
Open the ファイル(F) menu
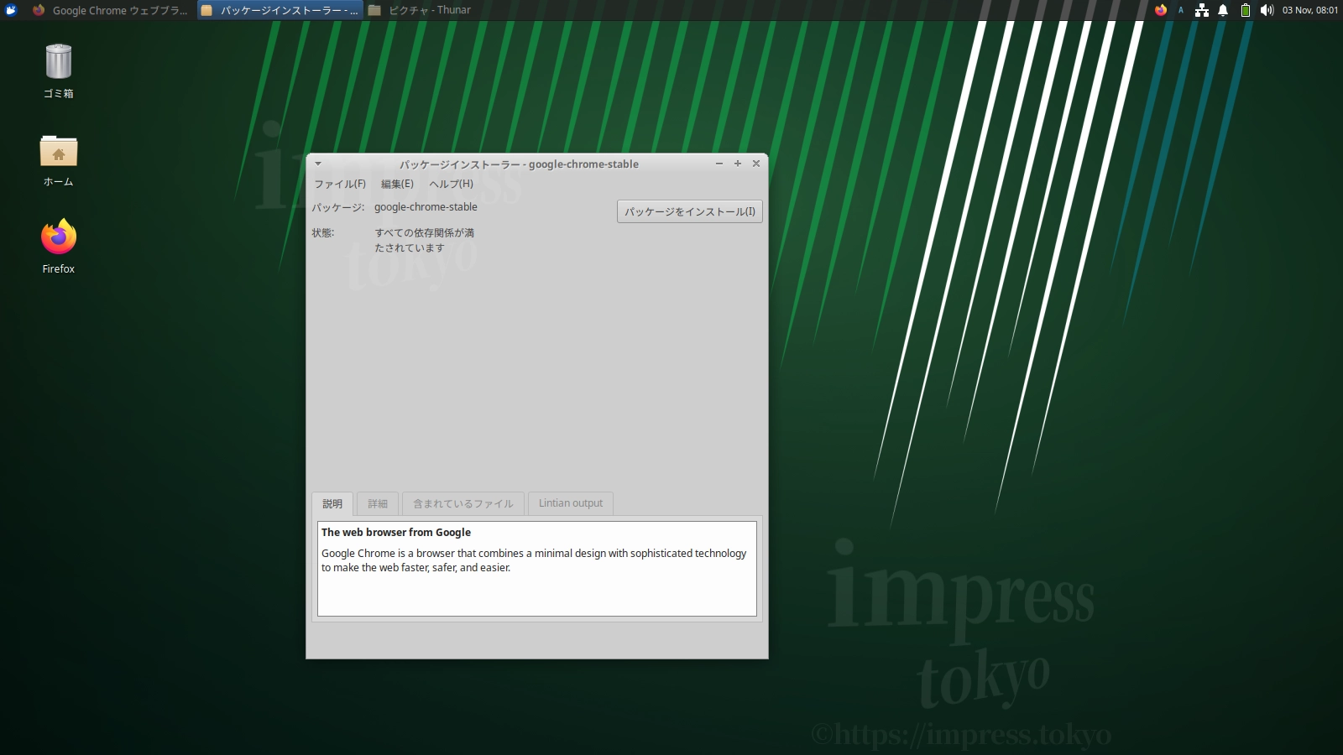click(x=340, y=184)
